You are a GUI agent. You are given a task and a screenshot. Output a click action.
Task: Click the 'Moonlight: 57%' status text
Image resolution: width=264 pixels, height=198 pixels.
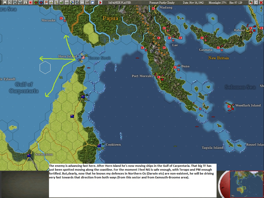(x=217, y=3)
